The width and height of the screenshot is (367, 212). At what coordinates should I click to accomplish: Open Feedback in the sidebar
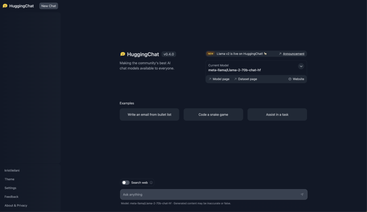coord(11,197)
